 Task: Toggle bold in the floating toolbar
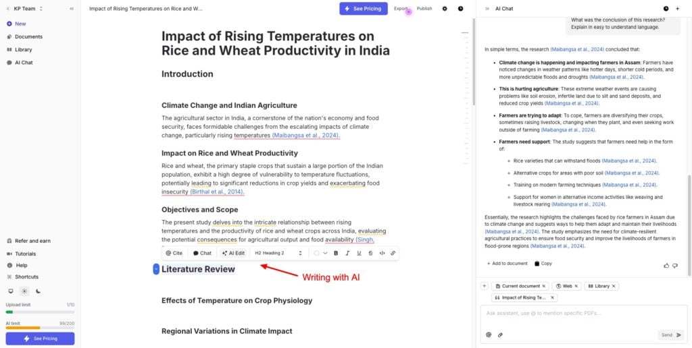tap(336, 253)
